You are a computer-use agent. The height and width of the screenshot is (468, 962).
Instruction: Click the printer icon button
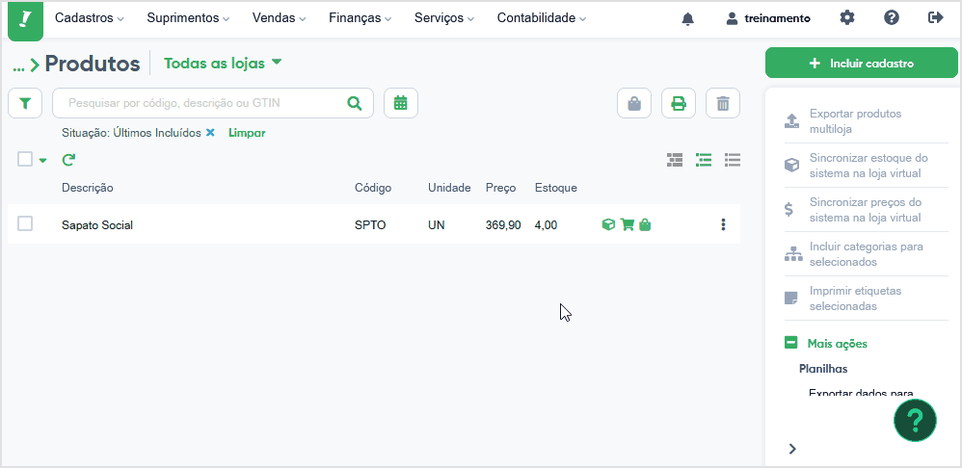(679, 103)
